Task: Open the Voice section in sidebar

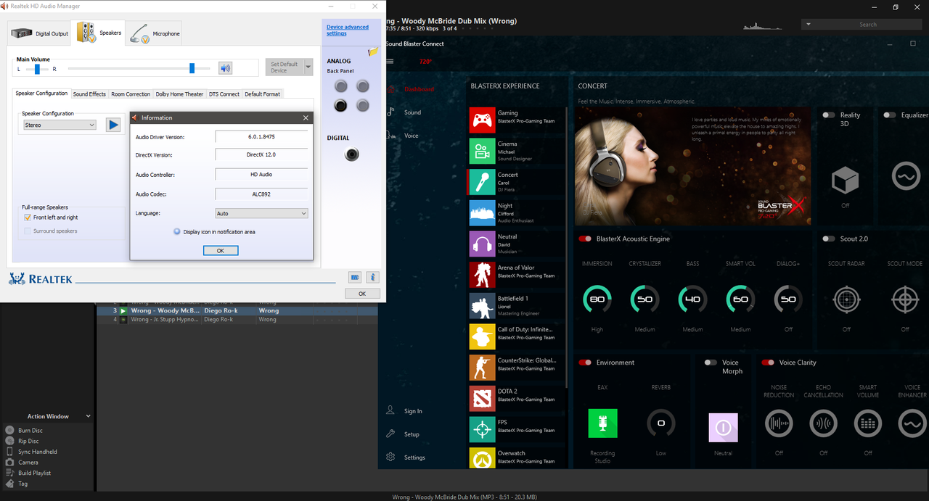Action: pos(411,136)
